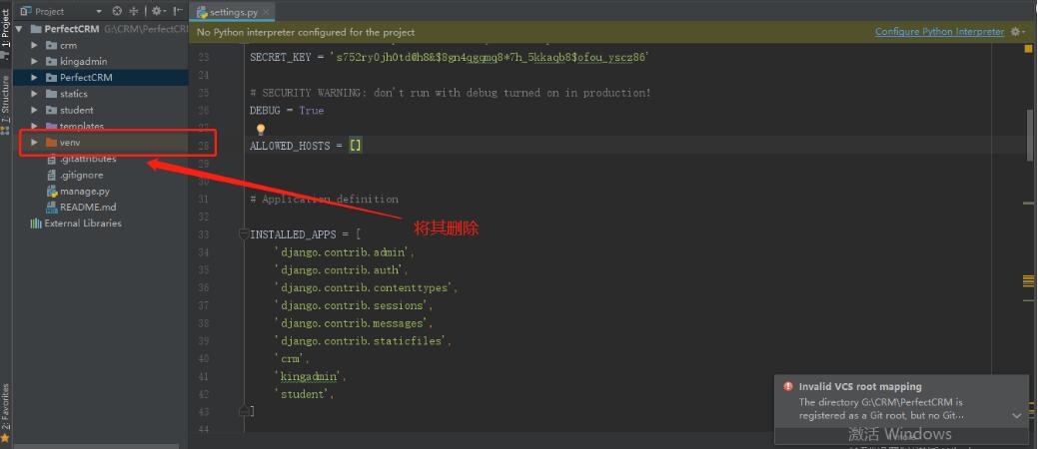The height and width of the screenshot is (449, 1038).
Task: Click the student folder icon
Action: coord(52,111)
